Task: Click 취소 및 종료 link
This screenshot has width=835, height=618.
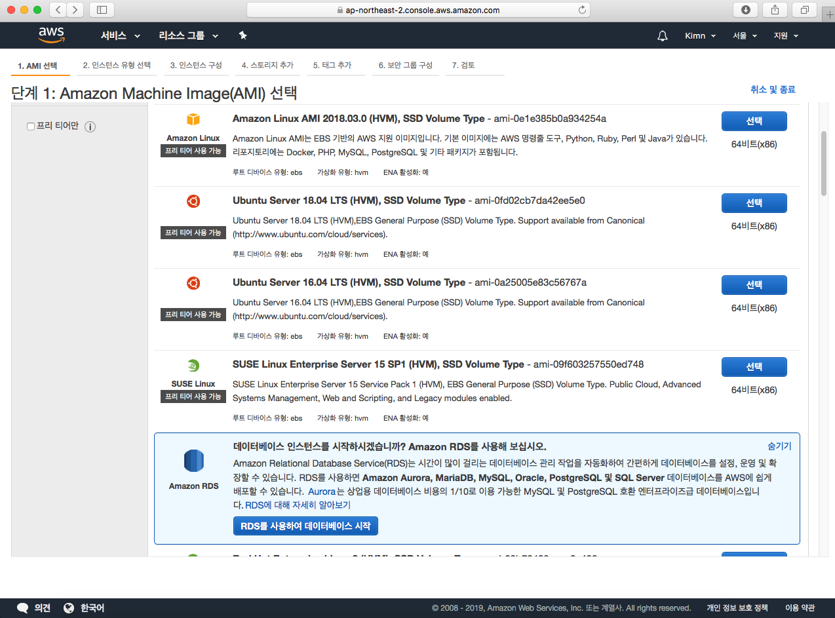Action: 773,90
